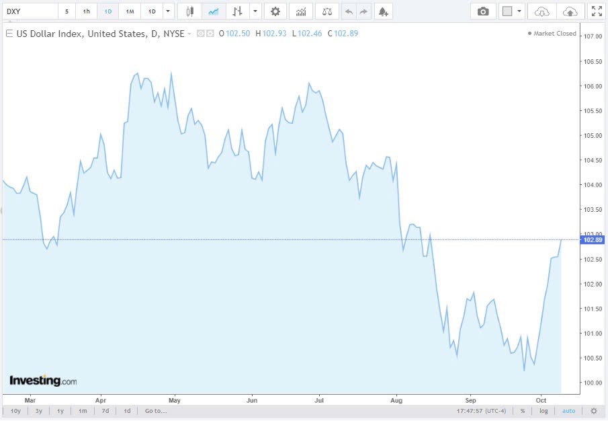Select the candlestick chart style icon
Screen dimensions: 608x421
coord(190,11)
